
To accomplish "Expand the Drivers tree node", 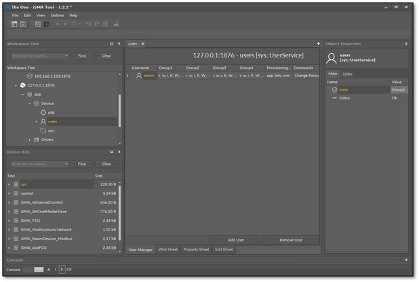I will [x=29, y=139].
